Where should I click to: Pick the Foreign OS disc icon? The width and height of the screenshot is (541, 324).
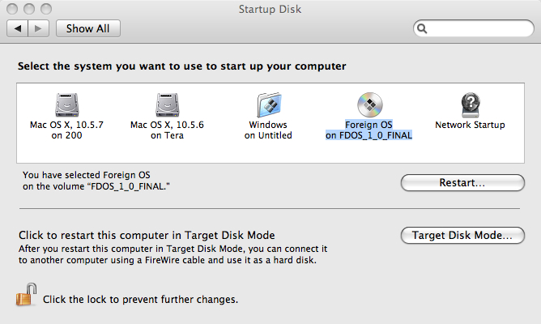(x=369, y=104)
